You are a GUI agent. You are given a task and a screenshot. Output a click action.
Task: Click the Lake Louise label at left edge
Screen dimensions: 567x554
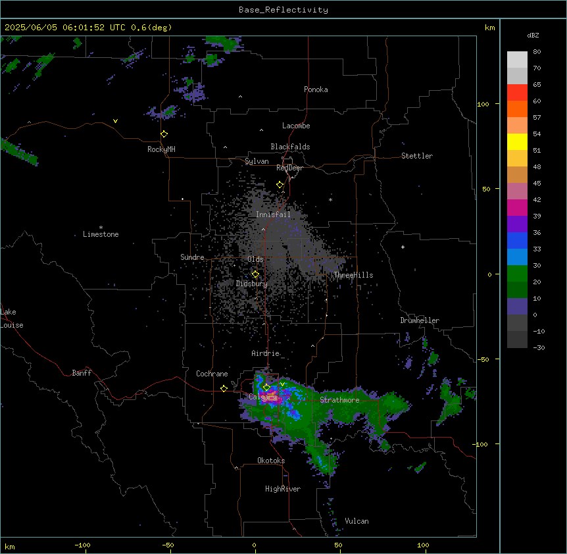tap(12, 318)
